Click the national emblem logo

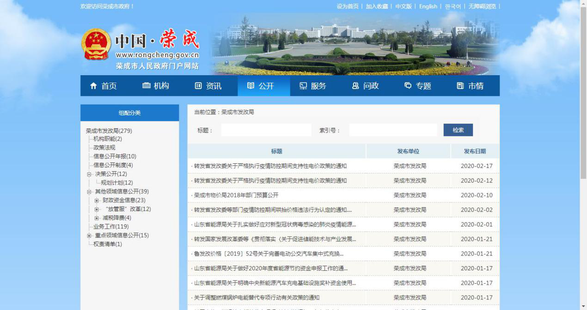[x=96, y=45]
